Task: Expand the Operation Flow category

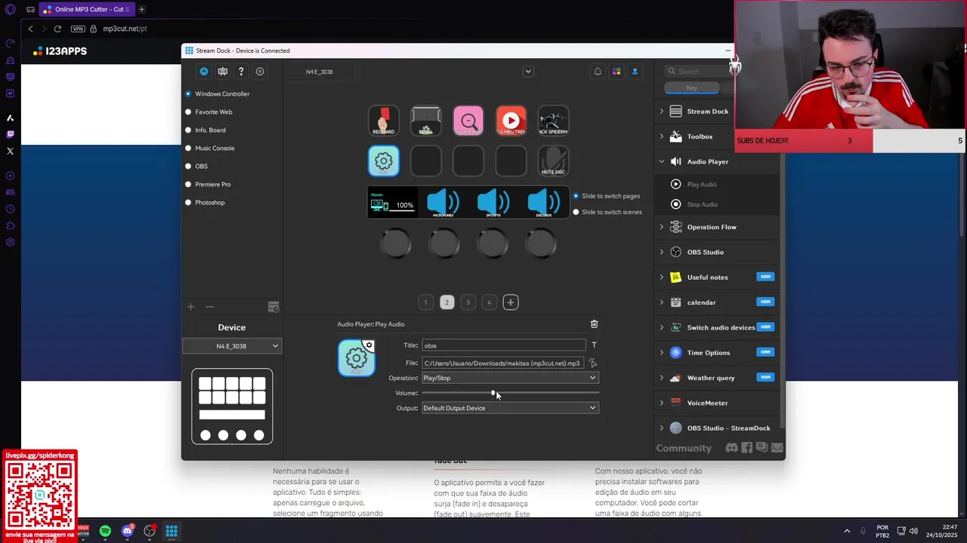Action: point(662,227)
